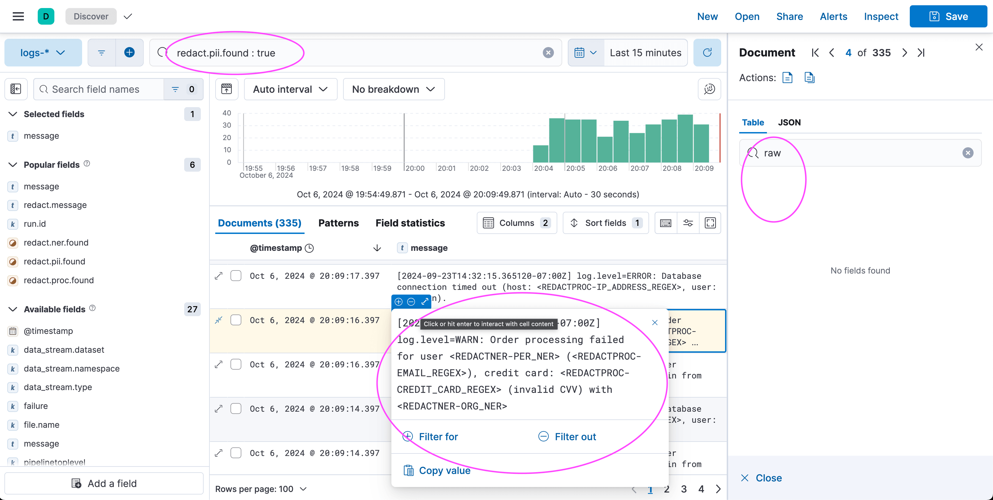The width and height of the screenshot is (993, 500).
Task: Open the Auto interval dropdown
Action: coord(290,89)
